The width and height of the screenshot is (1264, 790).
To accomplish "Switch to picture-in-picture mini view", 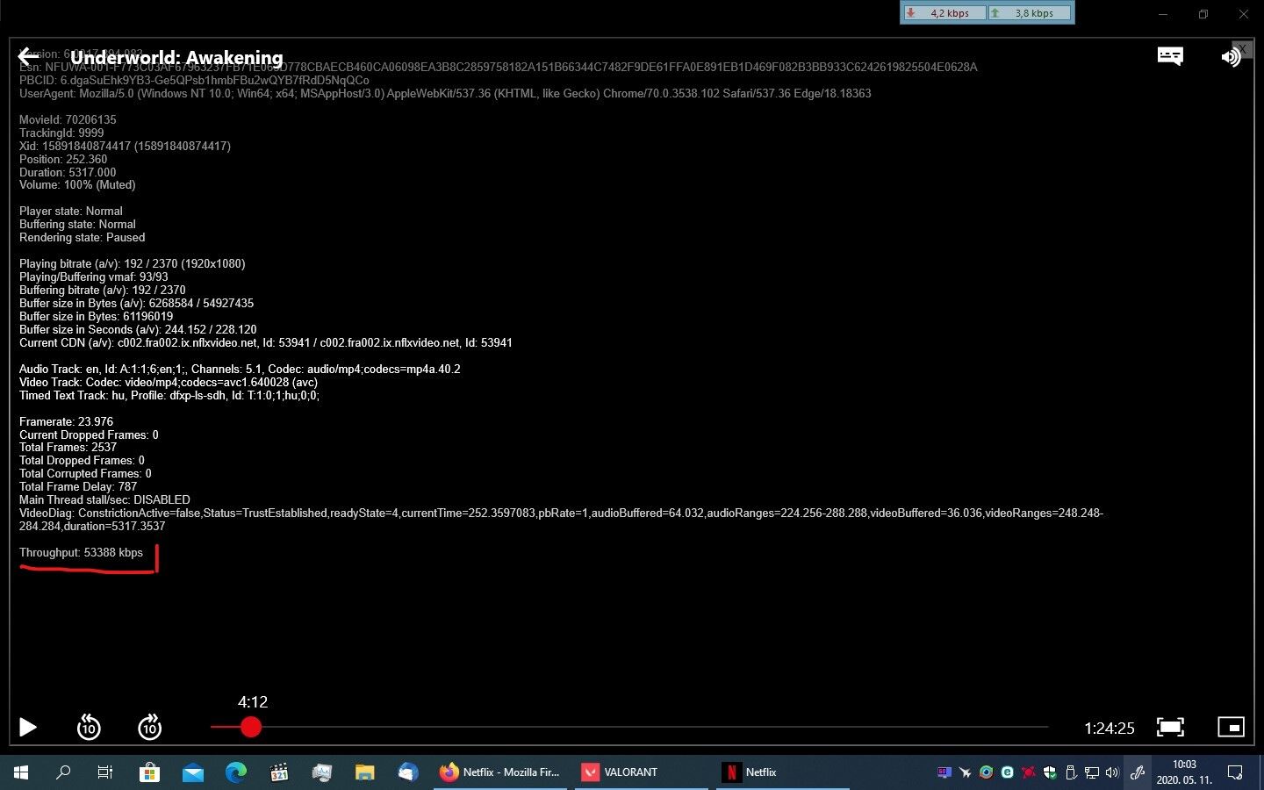I will pyautogui.click(x=1231, y=727).
